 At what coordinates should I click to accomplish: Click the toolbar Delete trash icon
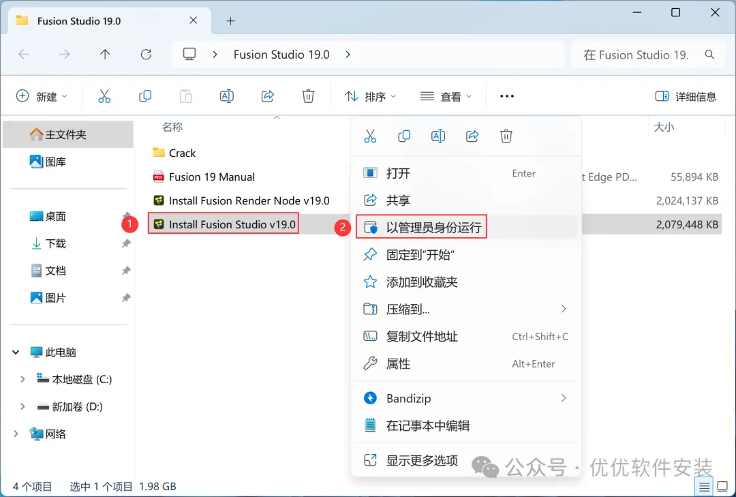click(x=308, y=96)
